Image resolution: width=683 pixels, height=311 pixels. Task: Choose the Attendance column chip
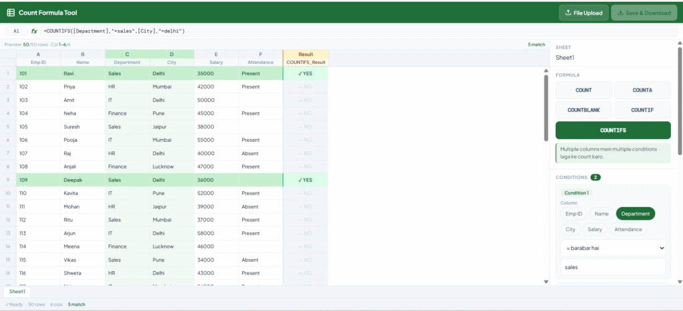[x=628, y=229]
